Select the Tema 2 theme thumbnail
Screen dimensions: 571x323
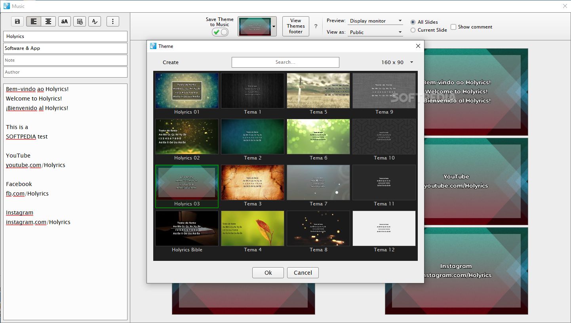(253, 137)
